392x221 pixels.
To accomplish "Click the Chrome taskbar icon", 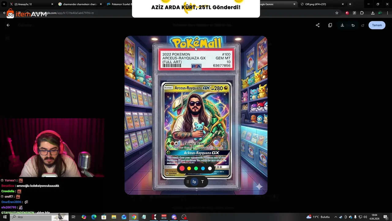I will pyautogui.click(x=134, y=217).
